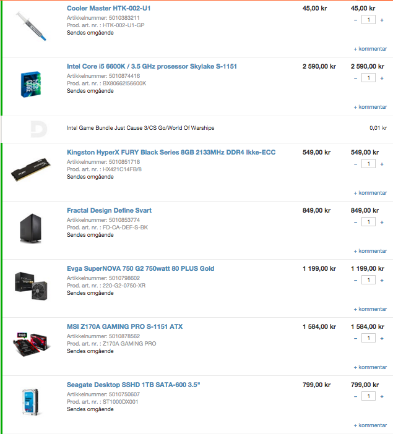Screen dimensions: 393x434
Task: Increase quantity of Kingston HyperX FURY RAM
Action: coord(382,164)
